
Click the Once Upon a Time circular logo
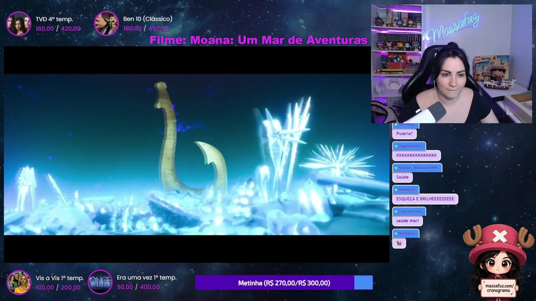click(100, 282)
